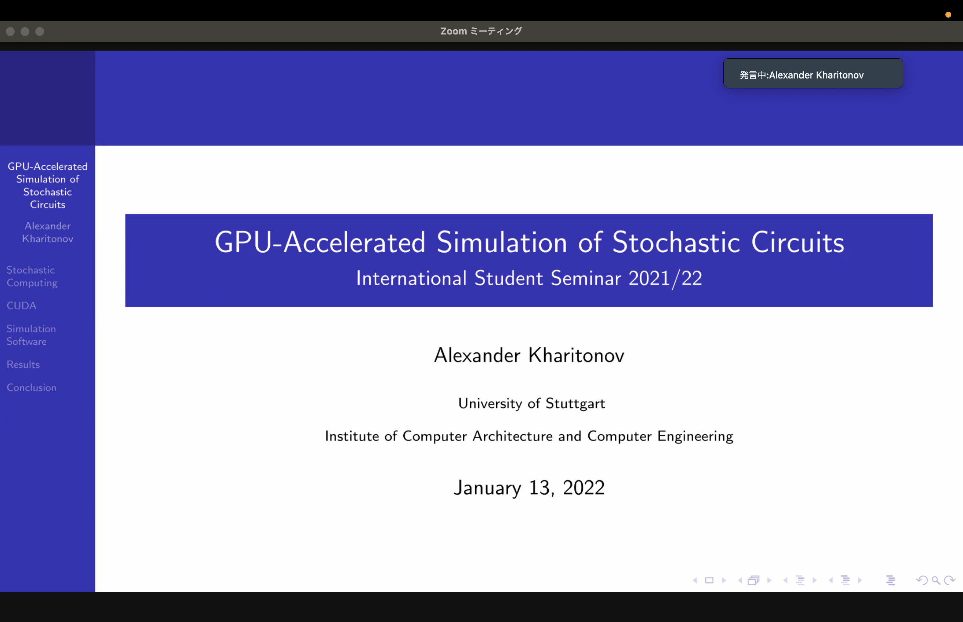Screen dimensions: 963x622
Task: Click the slide title GPU-Accelerated Simulation of Stochastic Circuits
Action: pos(529,242)
